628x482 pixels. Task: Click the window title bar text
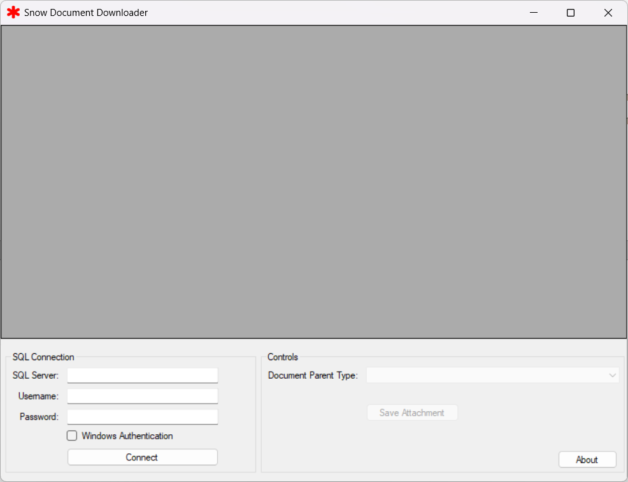coord(86,13)
